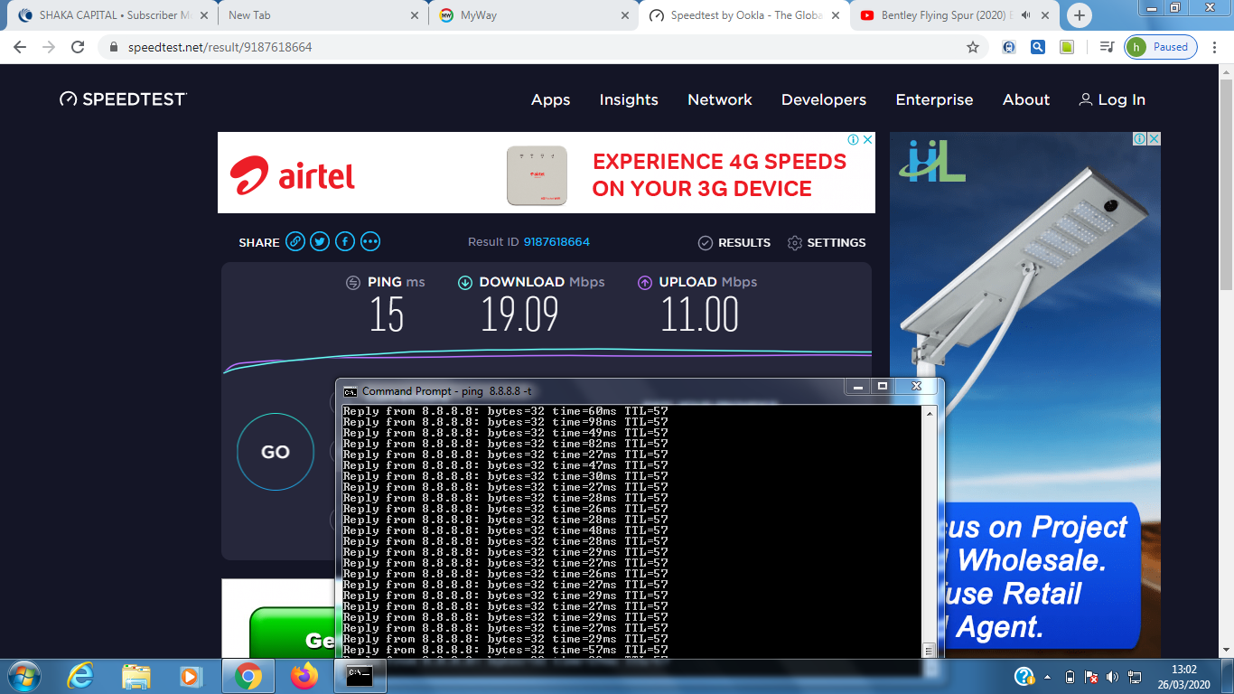1234x694 pixels.
Task: Open the Insights menu
Action: pyautogui.click(x=629, y=99)
